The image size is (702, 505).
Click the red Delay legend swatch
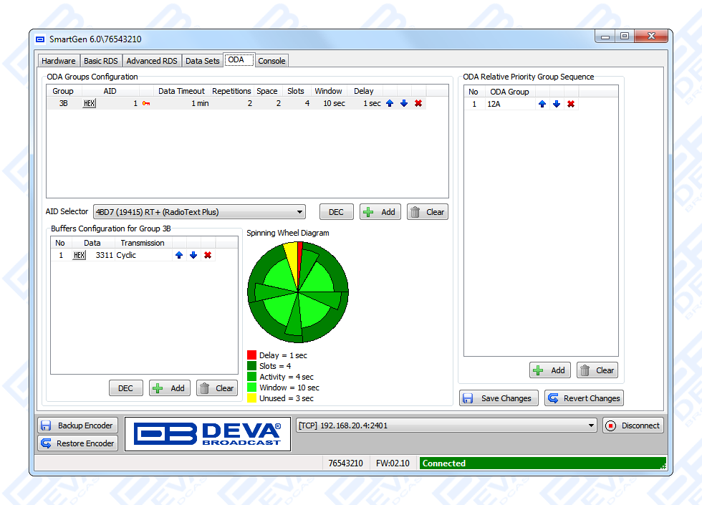251,355
